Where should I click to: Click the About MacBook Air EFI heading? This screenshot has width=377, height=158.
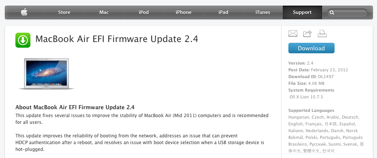pyautogui.click(x=75, y=107)
